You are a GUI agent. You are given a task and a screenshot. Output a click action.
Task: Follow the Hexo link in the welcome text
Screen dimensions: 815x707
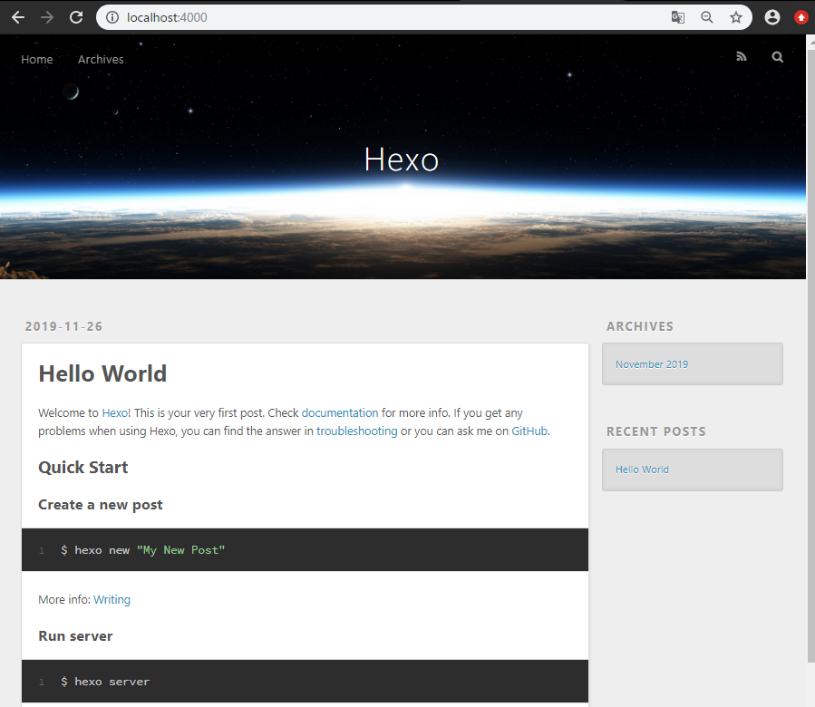pyautogui.click(x=115, y=412)
